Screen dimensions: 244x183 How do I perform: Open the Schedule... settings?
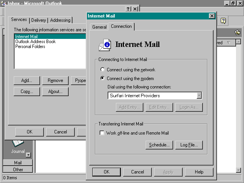click(x=159, y=145)
